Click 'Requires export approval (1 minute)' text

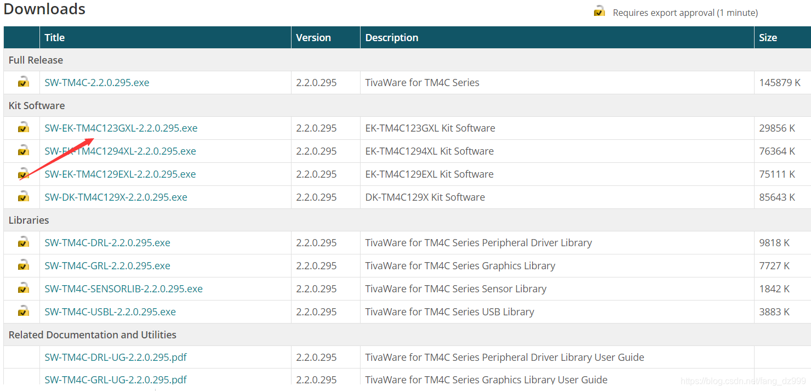[685, 13]
